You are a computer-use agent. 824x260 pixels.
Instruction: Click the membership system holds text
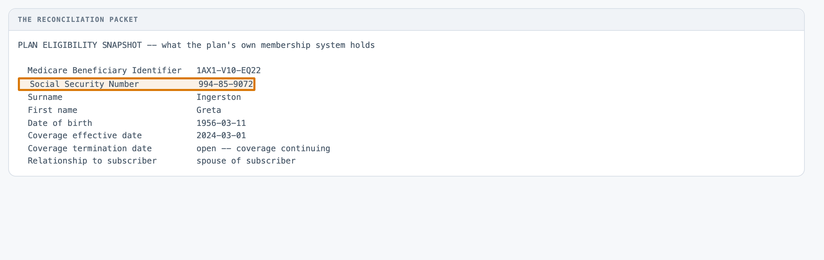(318, 45)
